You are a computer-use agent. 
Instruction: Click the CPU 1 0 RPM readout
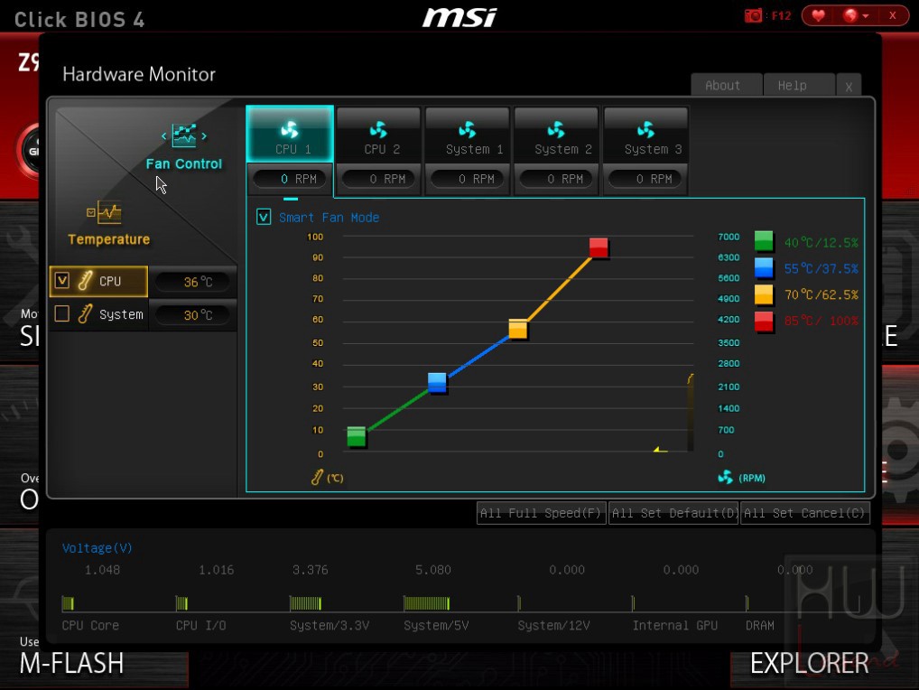[x=290, y=179]
